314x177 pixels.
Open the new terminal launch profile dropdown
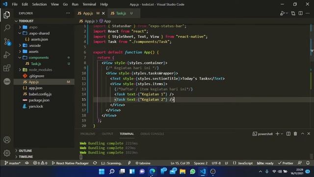[x=282, y=134]
